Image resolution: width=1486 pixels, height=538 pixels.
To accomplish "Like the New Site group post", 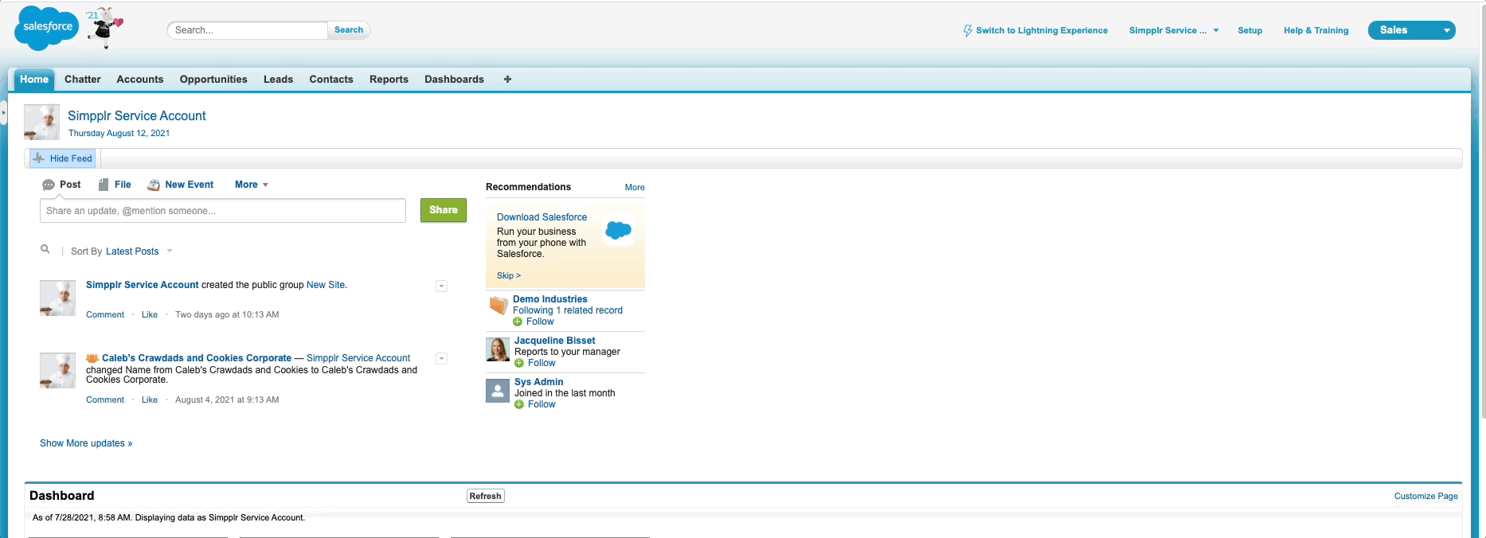I will (150, 315).
